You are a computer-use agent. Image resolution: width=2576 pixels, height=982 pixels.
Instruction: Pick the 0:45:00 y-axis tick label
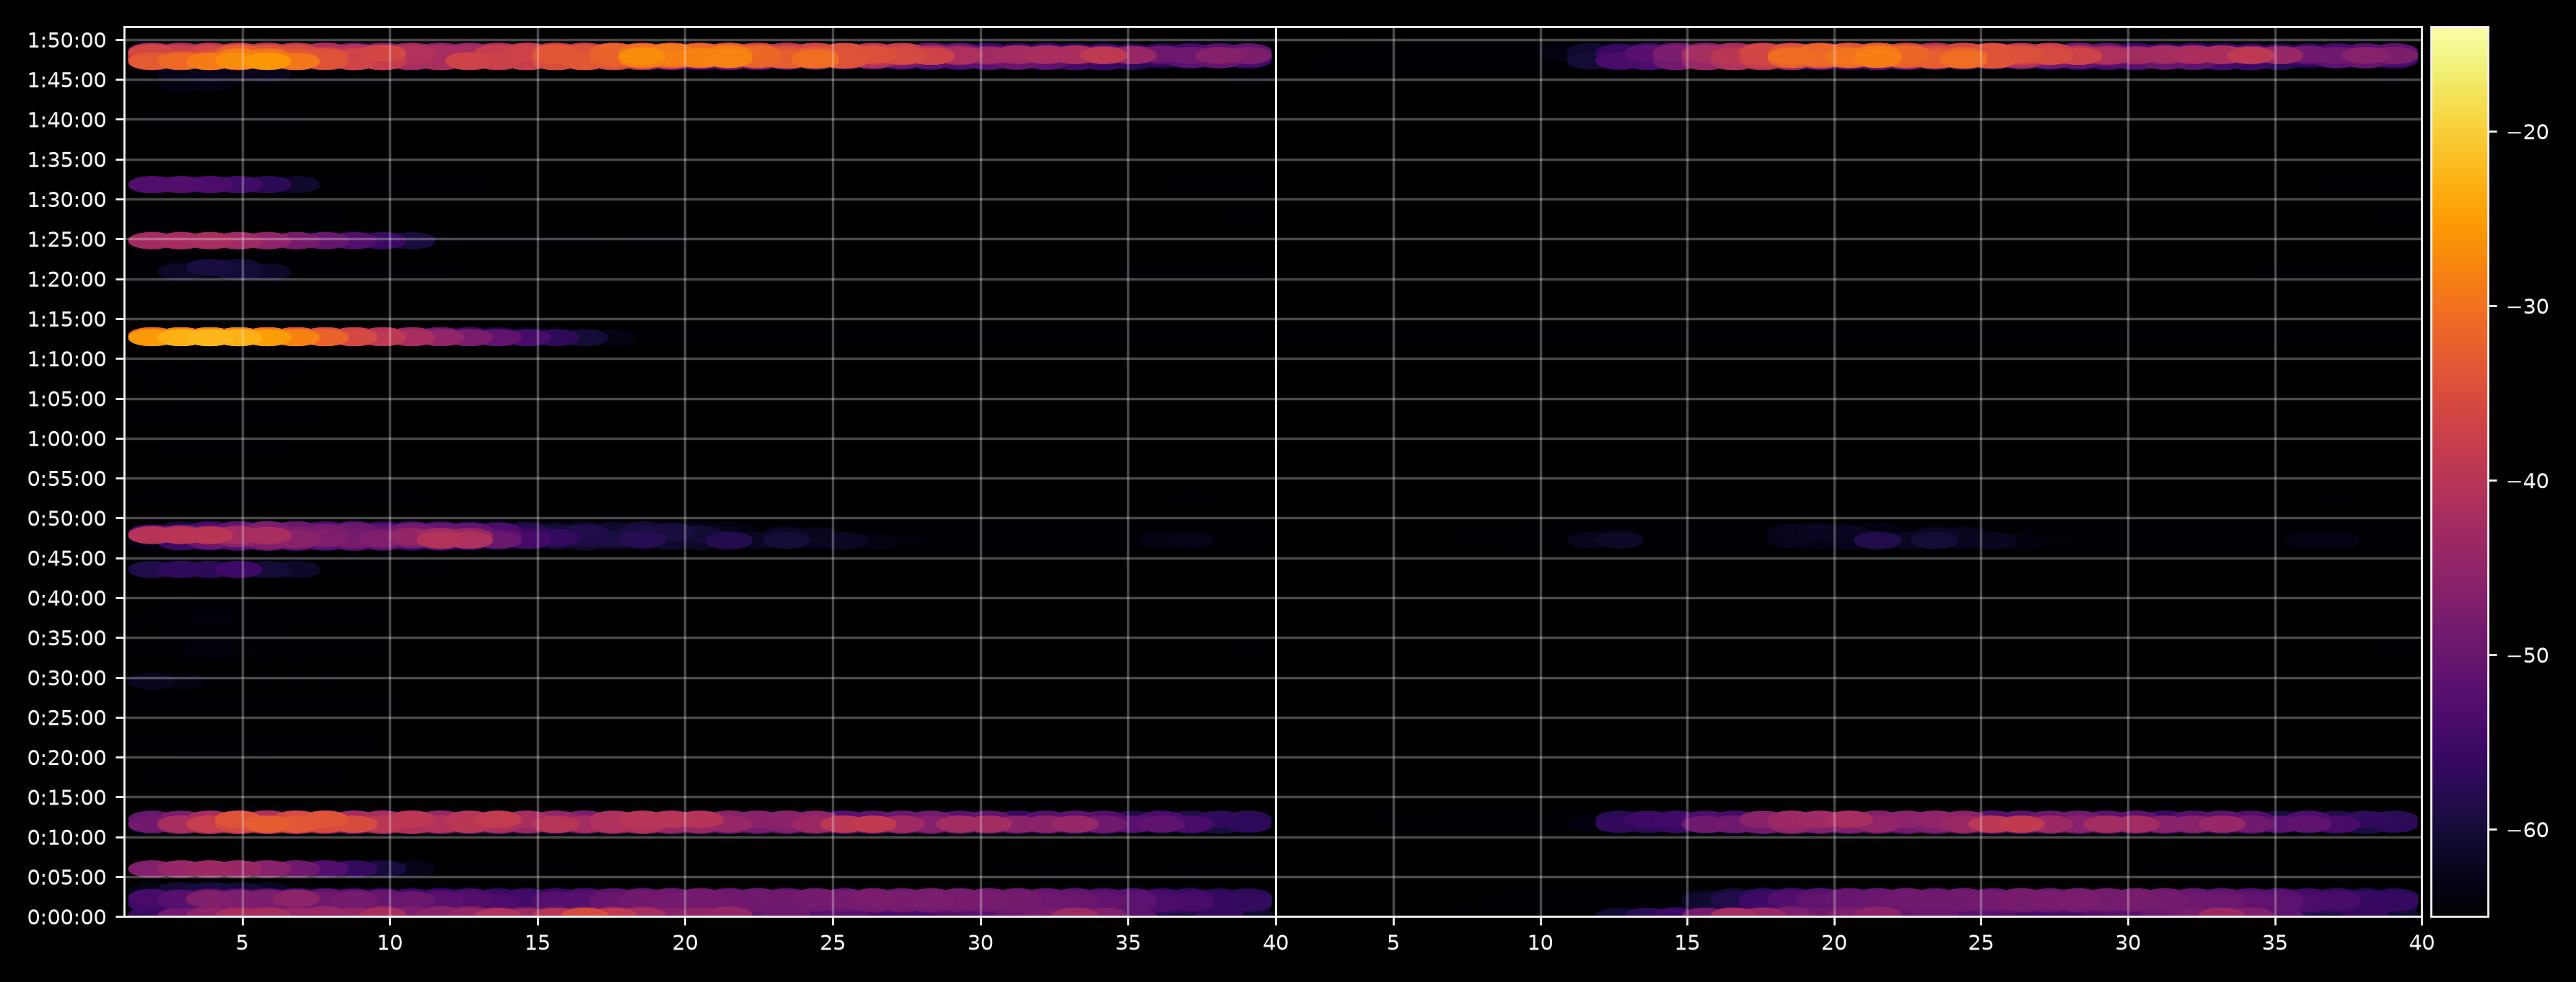pyautogui.click(x=66, y=559)
